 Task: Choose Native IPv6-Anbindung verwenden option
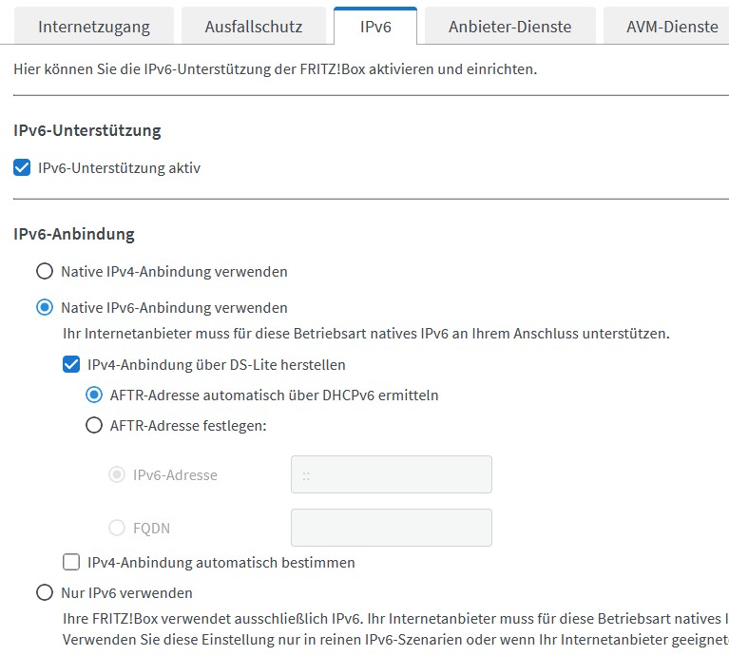tap(45, 308)
